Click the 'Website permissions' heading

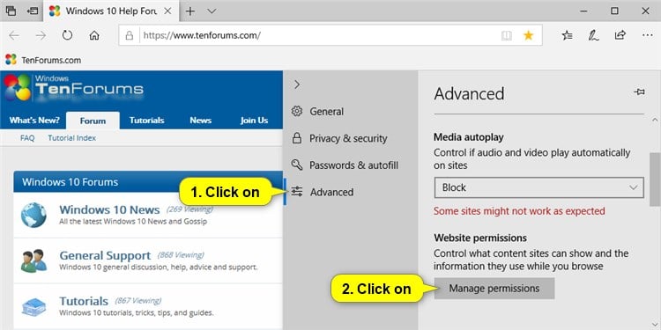pyautogui.click(x=480, y=238)
